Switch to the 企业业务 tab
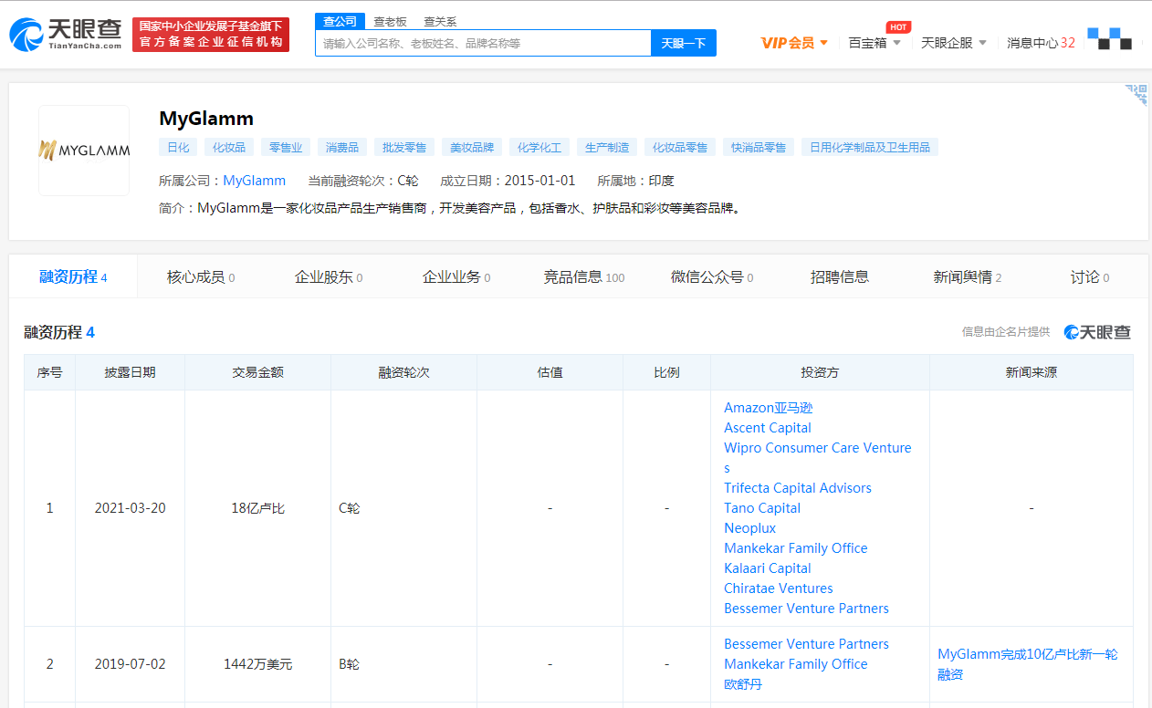Screen dimensions: 1152x708 pos(456,276)
